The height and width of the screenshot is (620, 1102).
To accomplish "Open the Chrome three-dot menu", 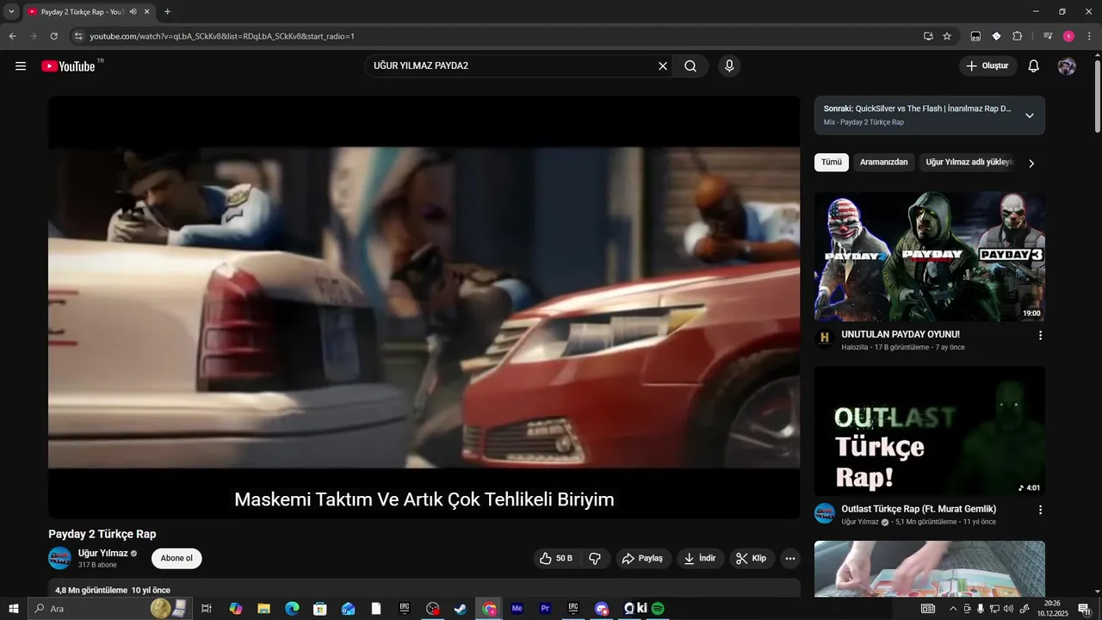I will [1089, 36].
